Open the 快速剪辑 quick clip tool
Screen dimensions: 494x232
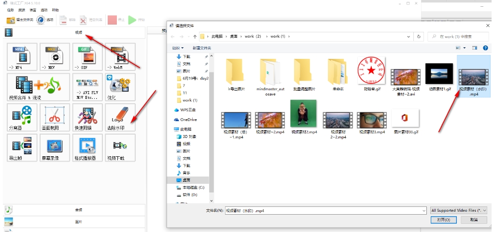pyautogui.click(x=87, y=117)
